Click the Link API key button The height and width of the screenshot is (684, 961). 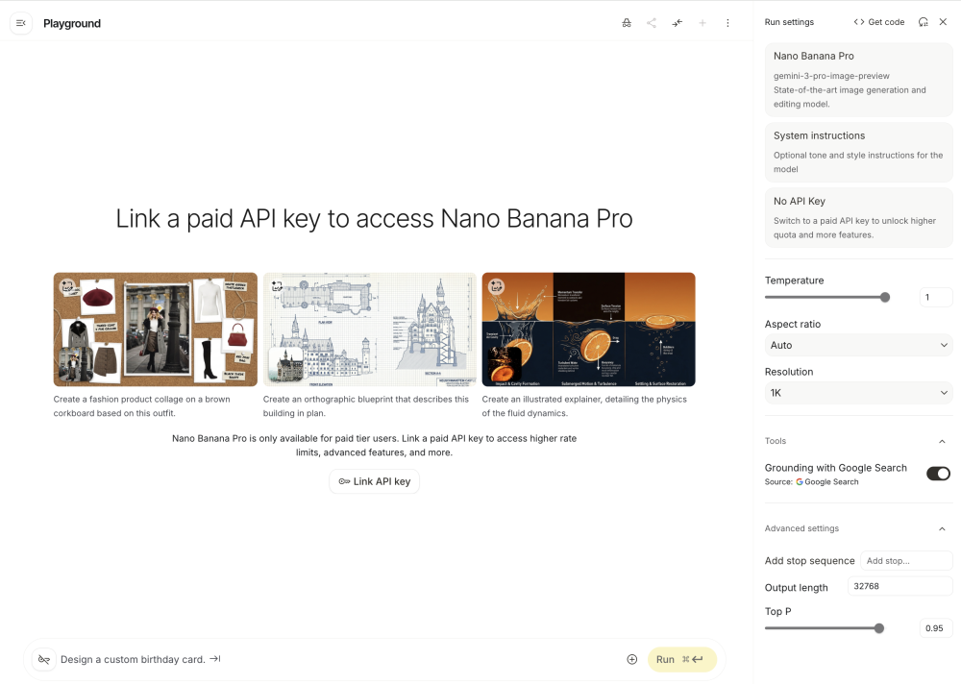click(375, 481)
